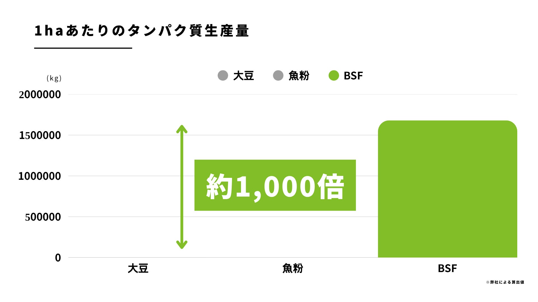Click the 500000 y-axis value
Screen dimensions: 538x302
tap(43, 217)
